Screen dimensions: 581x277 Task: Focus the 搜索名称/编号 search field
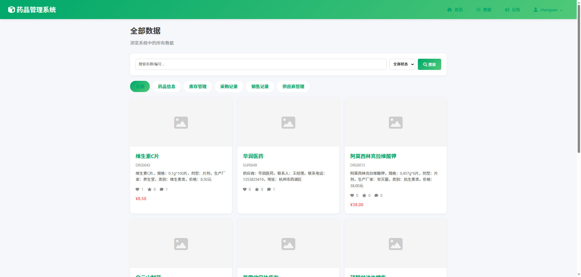pyautogui.click(x=261, y=64)
